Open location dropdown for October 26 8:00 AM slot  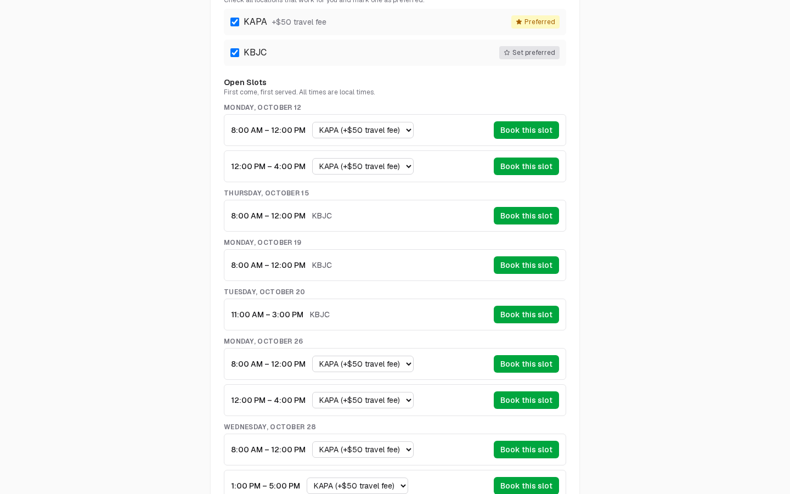pyautogui.click(x=363, y=364)
